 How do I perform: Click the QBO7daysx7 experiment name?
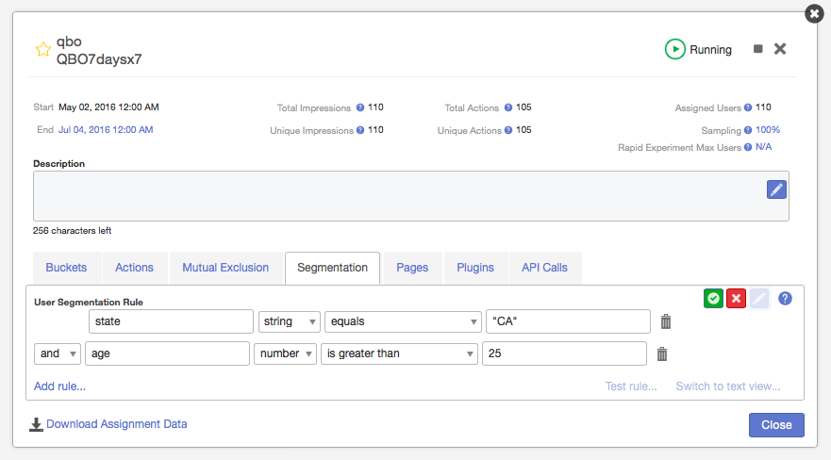pos(99,59)
